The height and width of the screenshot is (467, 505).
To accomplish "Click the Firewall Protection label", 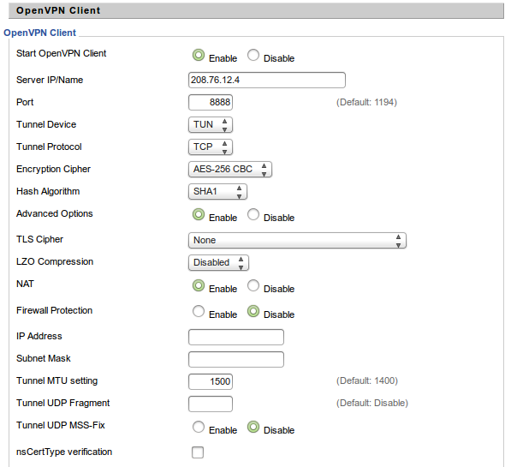I will 55,310.
